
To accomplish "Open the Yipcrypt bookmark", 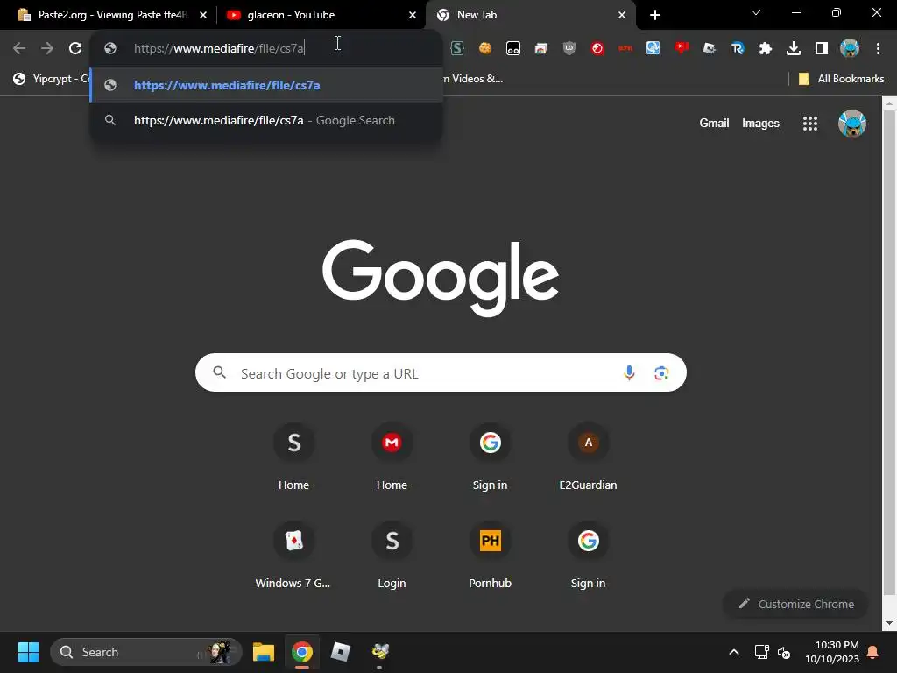I will (52, 78).
